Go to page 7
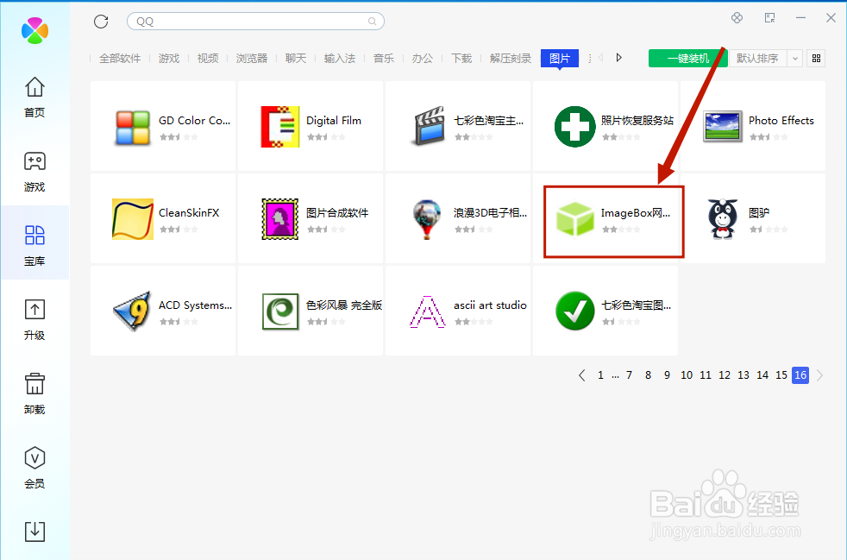The width and height of the screenshot is (847, 560). coord(630,375)
